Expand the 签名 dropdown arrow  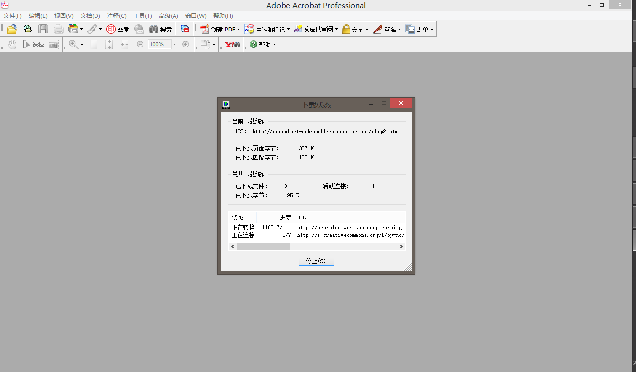point(399,29)
